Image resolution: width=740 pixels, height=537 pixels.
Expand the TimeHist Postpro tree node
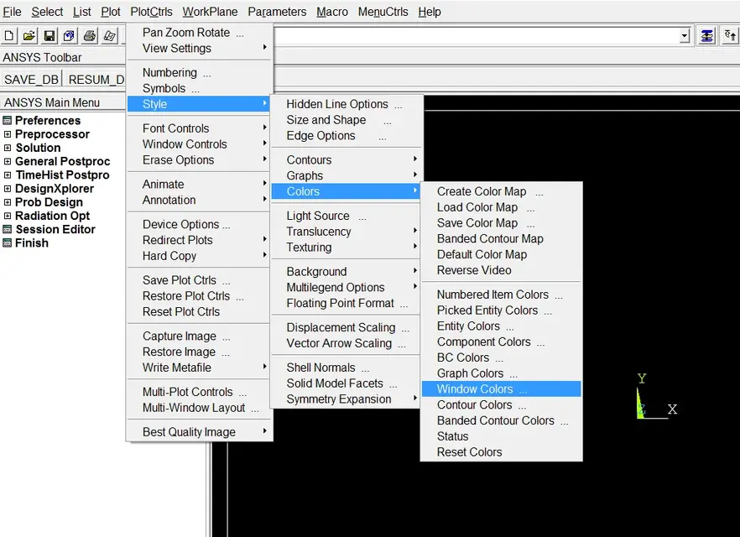(7, 175)
